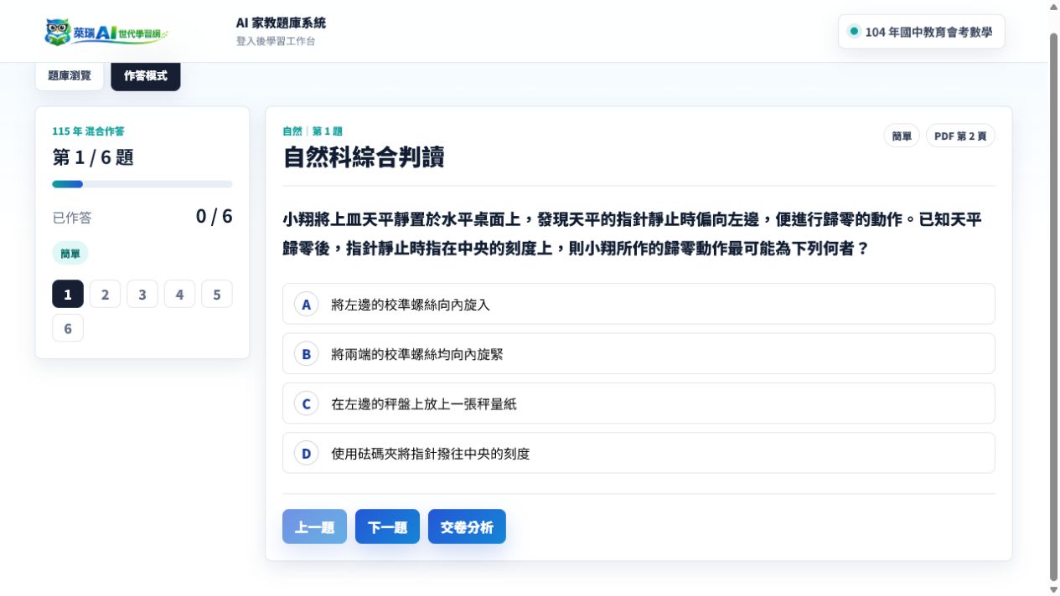Click the AI 家教題庫系統 title
Image resolution: width=1060 pixels, height=596 pixels.
(281, 23)
